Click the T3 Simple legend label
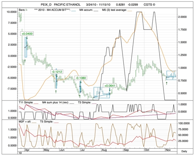Viewport: 195px width, 157px height. tap(84, 103)
